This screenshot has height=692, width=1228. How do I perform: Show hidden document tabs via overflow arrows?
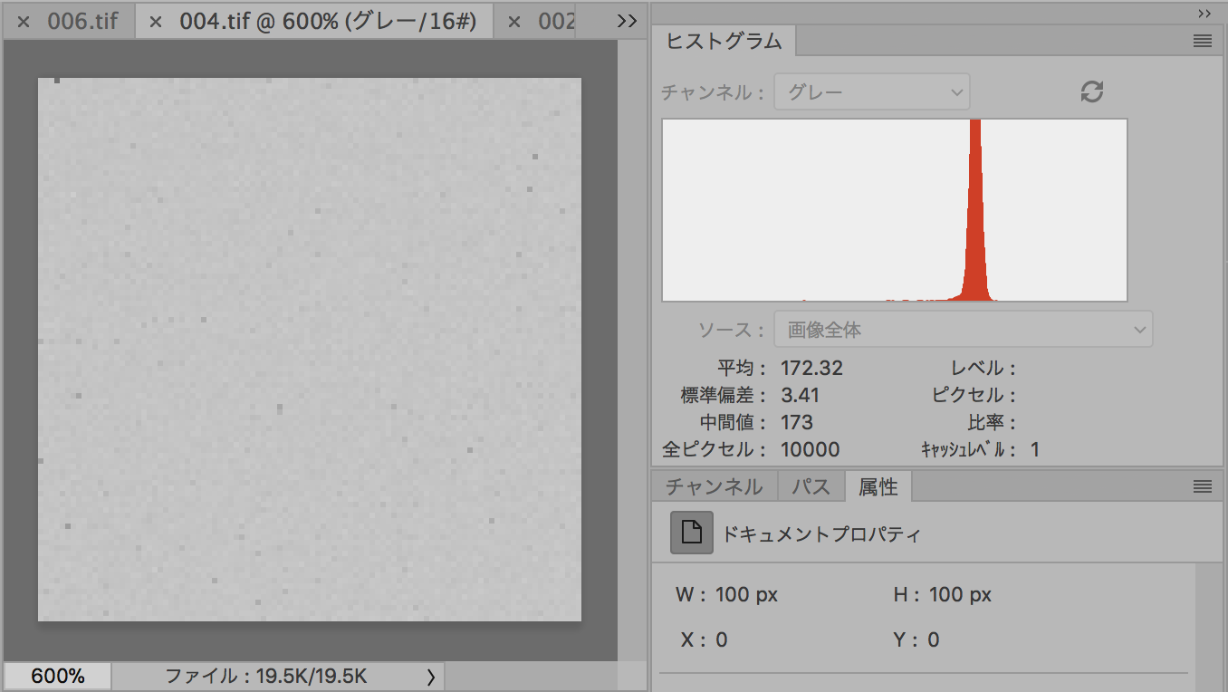(x=627, y=21)
